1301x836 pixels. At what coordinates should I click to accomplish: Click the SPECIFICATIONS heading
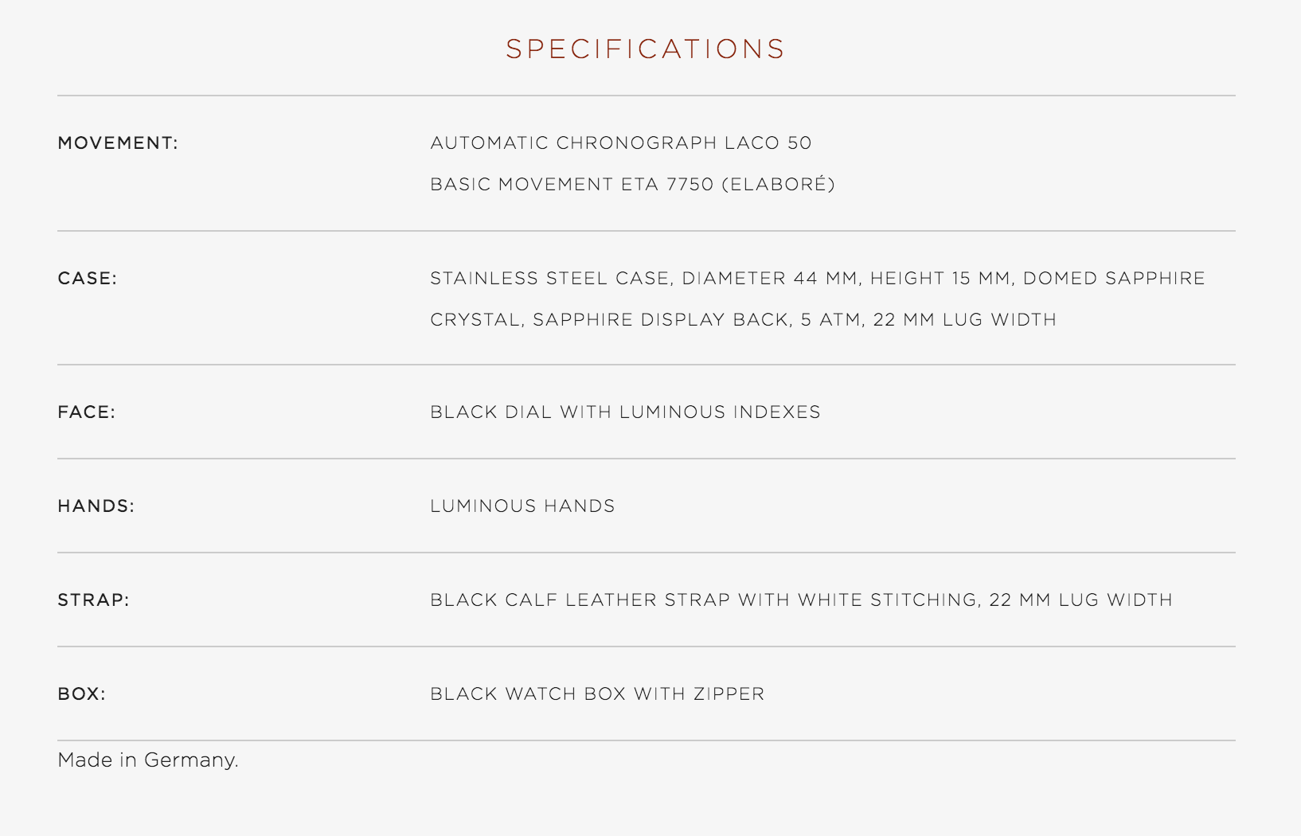pos(645,49)
